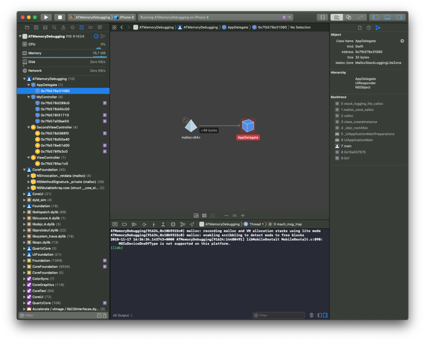Switch to the Assistant editor overlapping circles
The height and width of the screenshot is (342, 425).
pyautogui.click(x=349, y=17)
